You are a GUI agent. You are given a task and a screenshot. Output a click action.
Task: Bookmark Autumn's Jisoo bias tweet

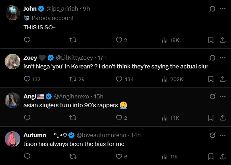(211, 157)
